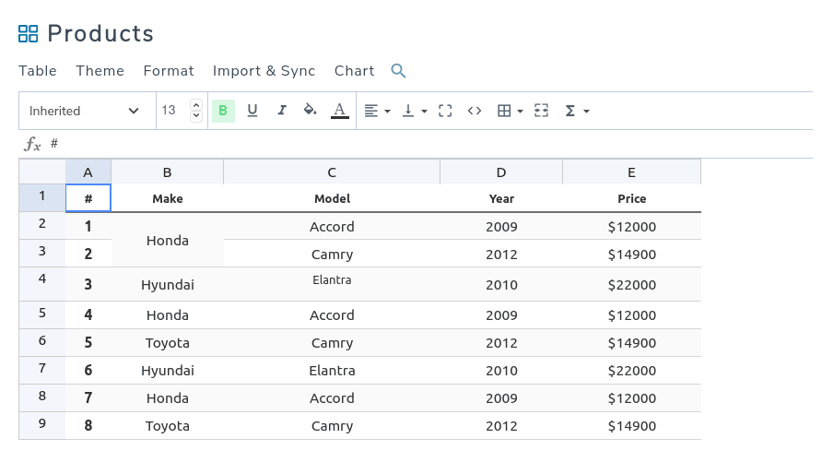
Task: Click the formula bar input
Action: coord(429,144)
